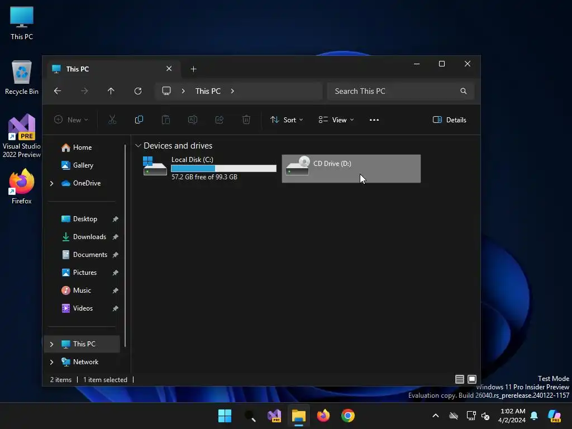Open Downloads folder in sidebar
Screen dimensions: 572x429
point(90,237)
